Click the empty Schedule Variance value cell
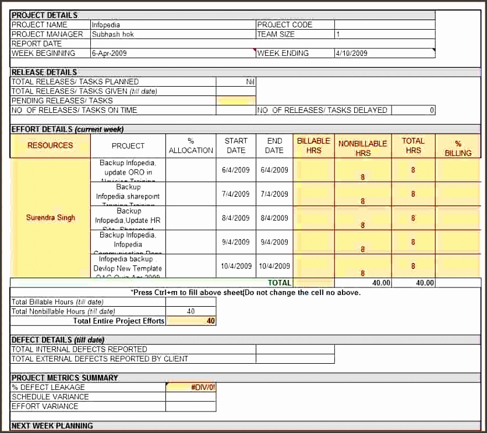 (x=191, y=397)
